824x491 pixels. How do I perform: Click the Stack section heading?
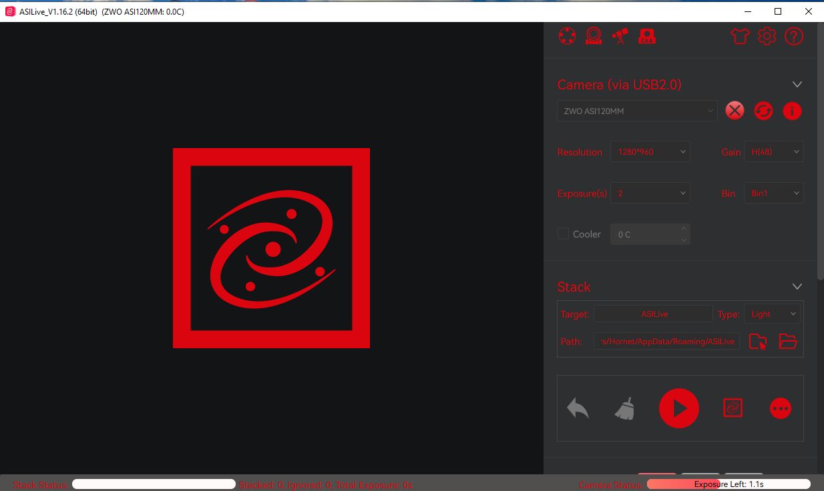click(x=574, y=287)
